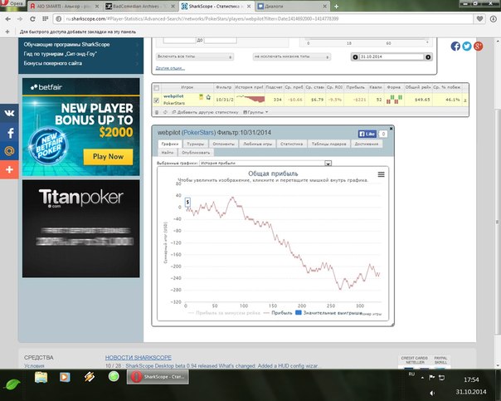Reload the page with the refresh icon

pos(32,19)
